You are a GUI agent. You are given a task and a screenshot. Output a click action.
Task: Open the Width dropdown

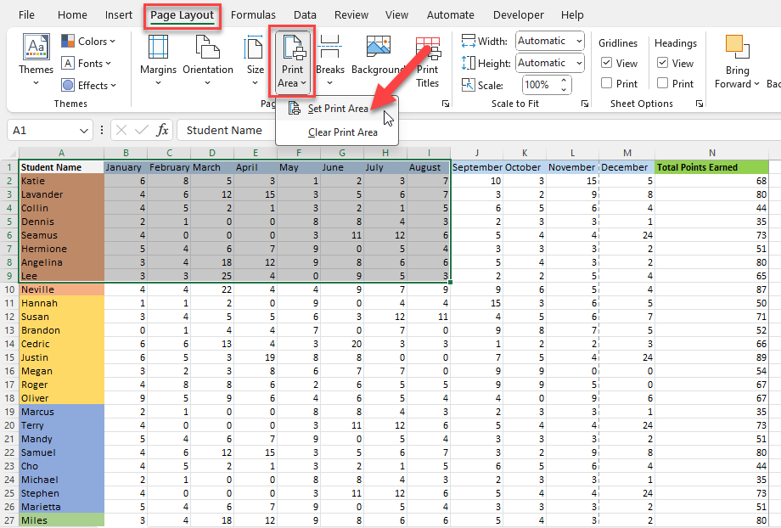(550, 41)
